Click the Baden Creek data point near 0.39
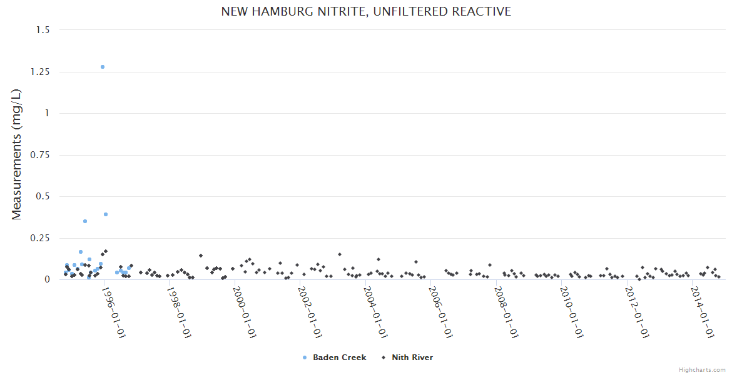This screenshot has height=375, width=732. [106, 214]
